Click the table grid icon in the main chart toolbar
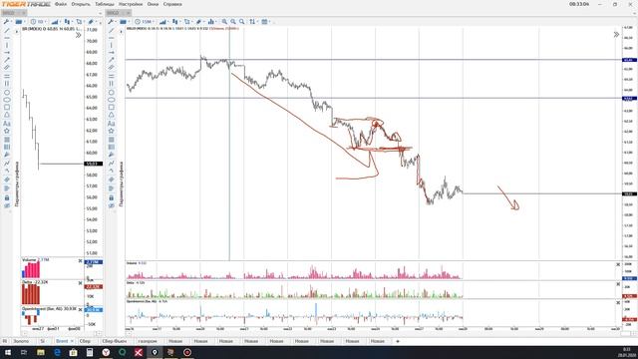 point(265,22)
